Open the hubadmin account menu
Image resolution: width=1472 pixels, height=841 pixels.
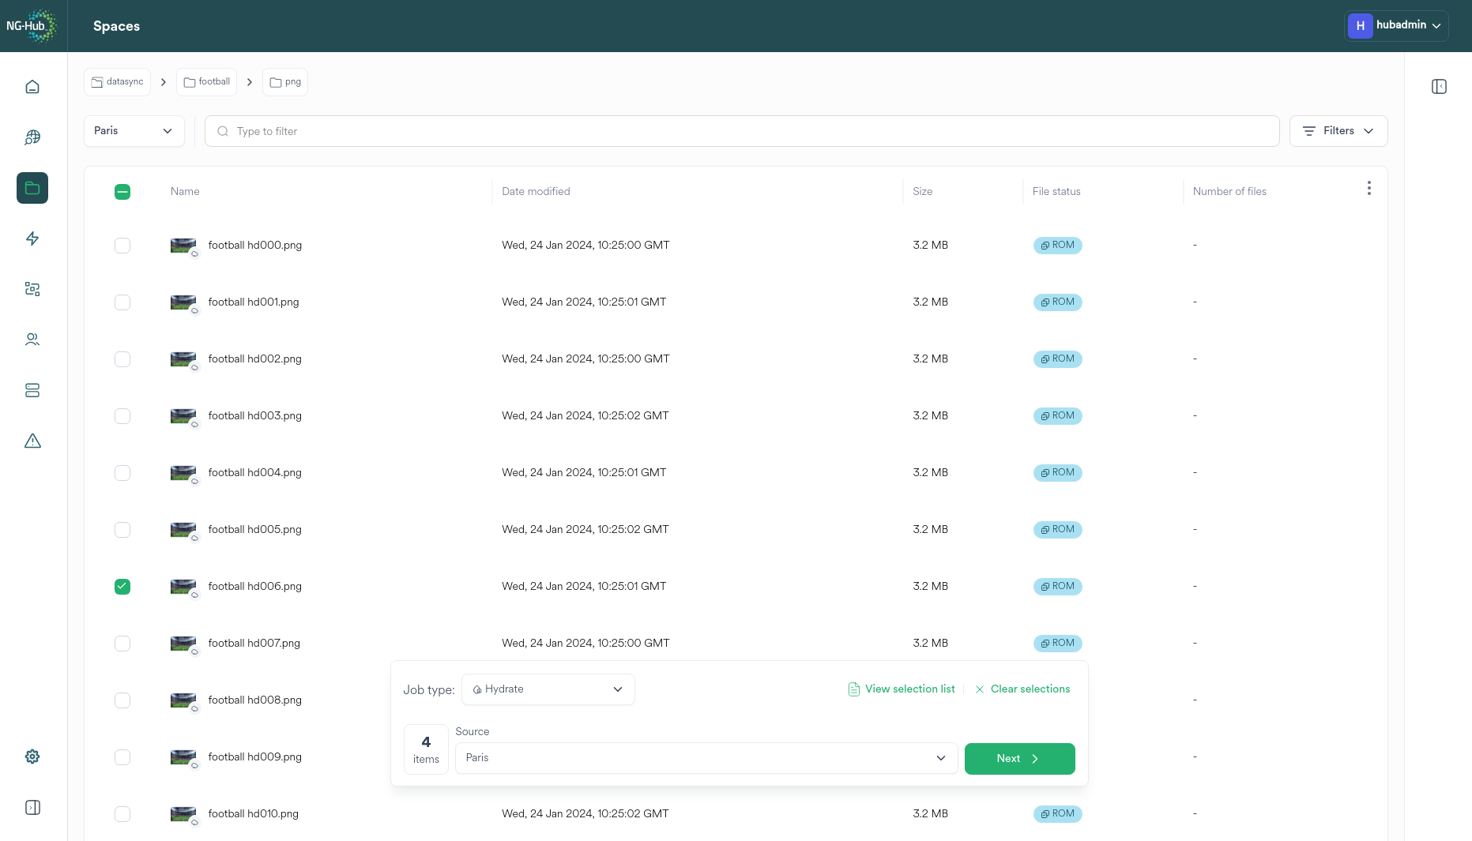point(1395,25)
